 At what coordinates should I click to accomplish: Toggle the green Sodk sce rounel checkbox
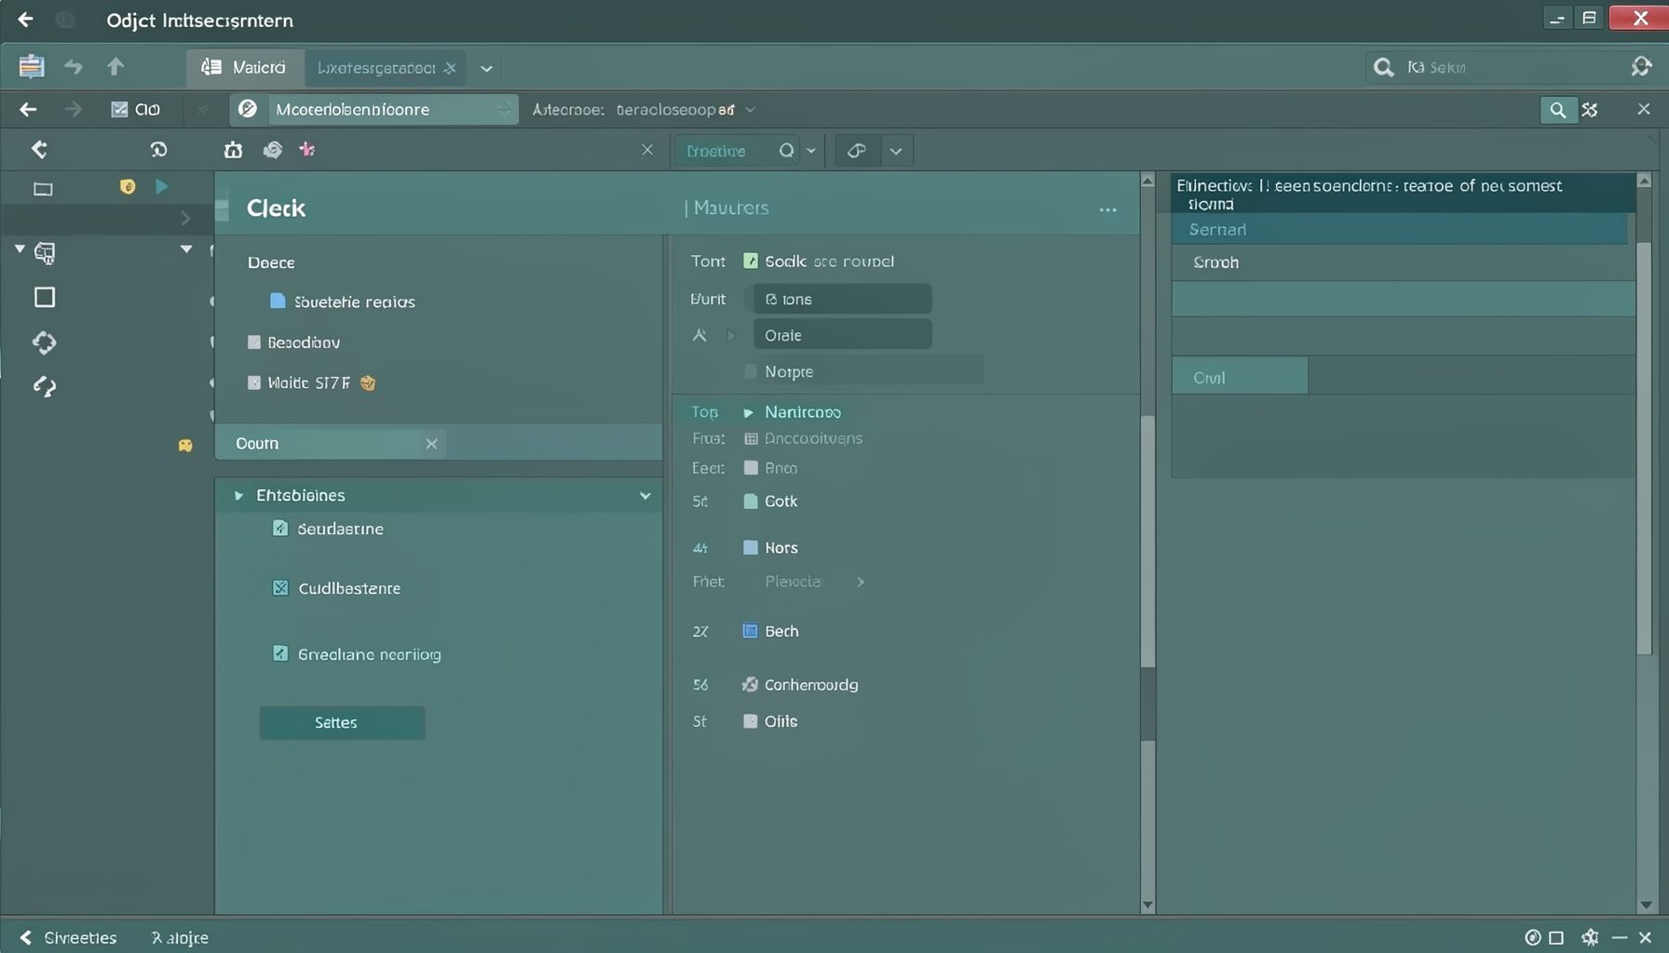[x=751, y=261]
